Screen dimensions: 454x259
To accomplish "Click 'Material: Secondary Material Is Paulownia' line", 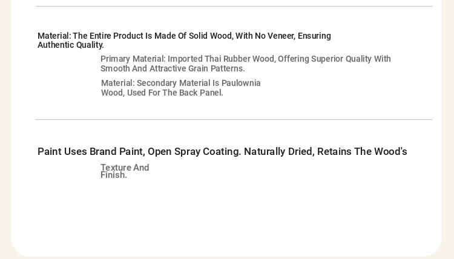I will (x=180, y=83).
